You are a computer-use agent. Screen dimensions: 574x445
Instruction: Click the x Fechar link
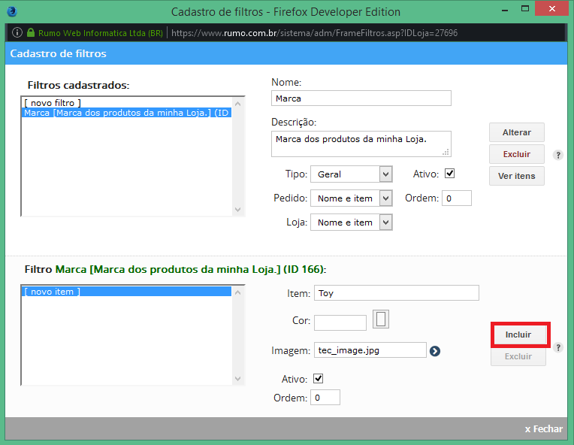pyautogui.click(x=544, y=429)
